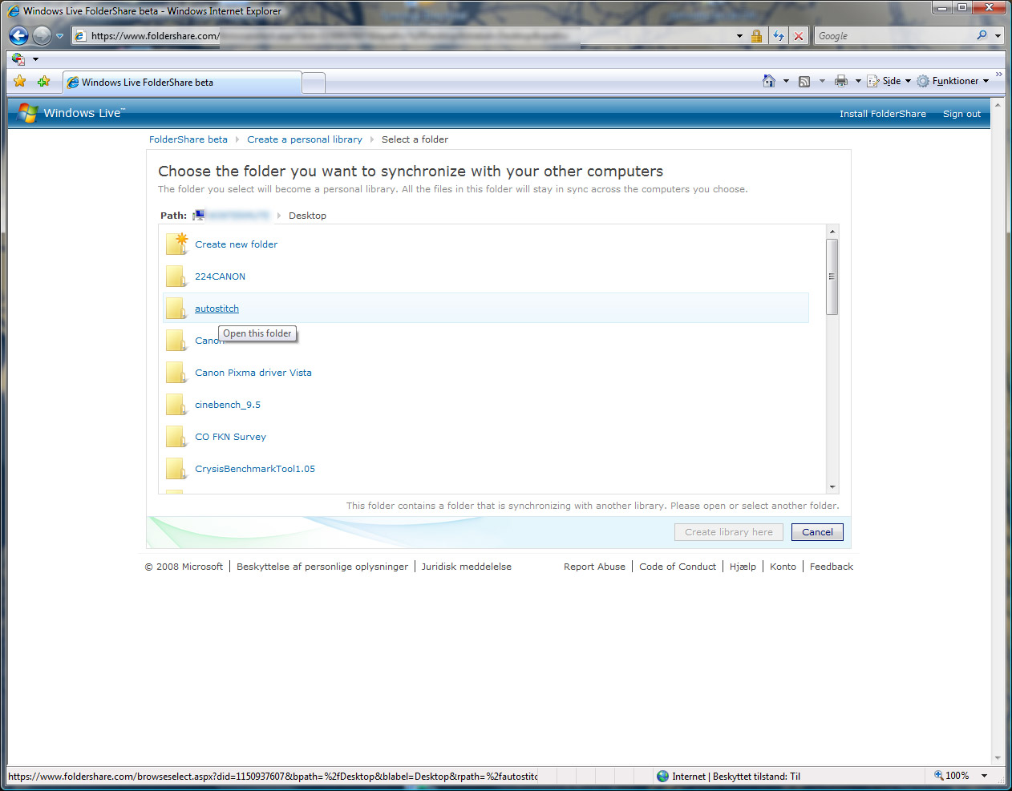The width and height of the screenshot is (1012, 791).
Task: Click the Install FolderShare link
Action: [x=882, y=114]
